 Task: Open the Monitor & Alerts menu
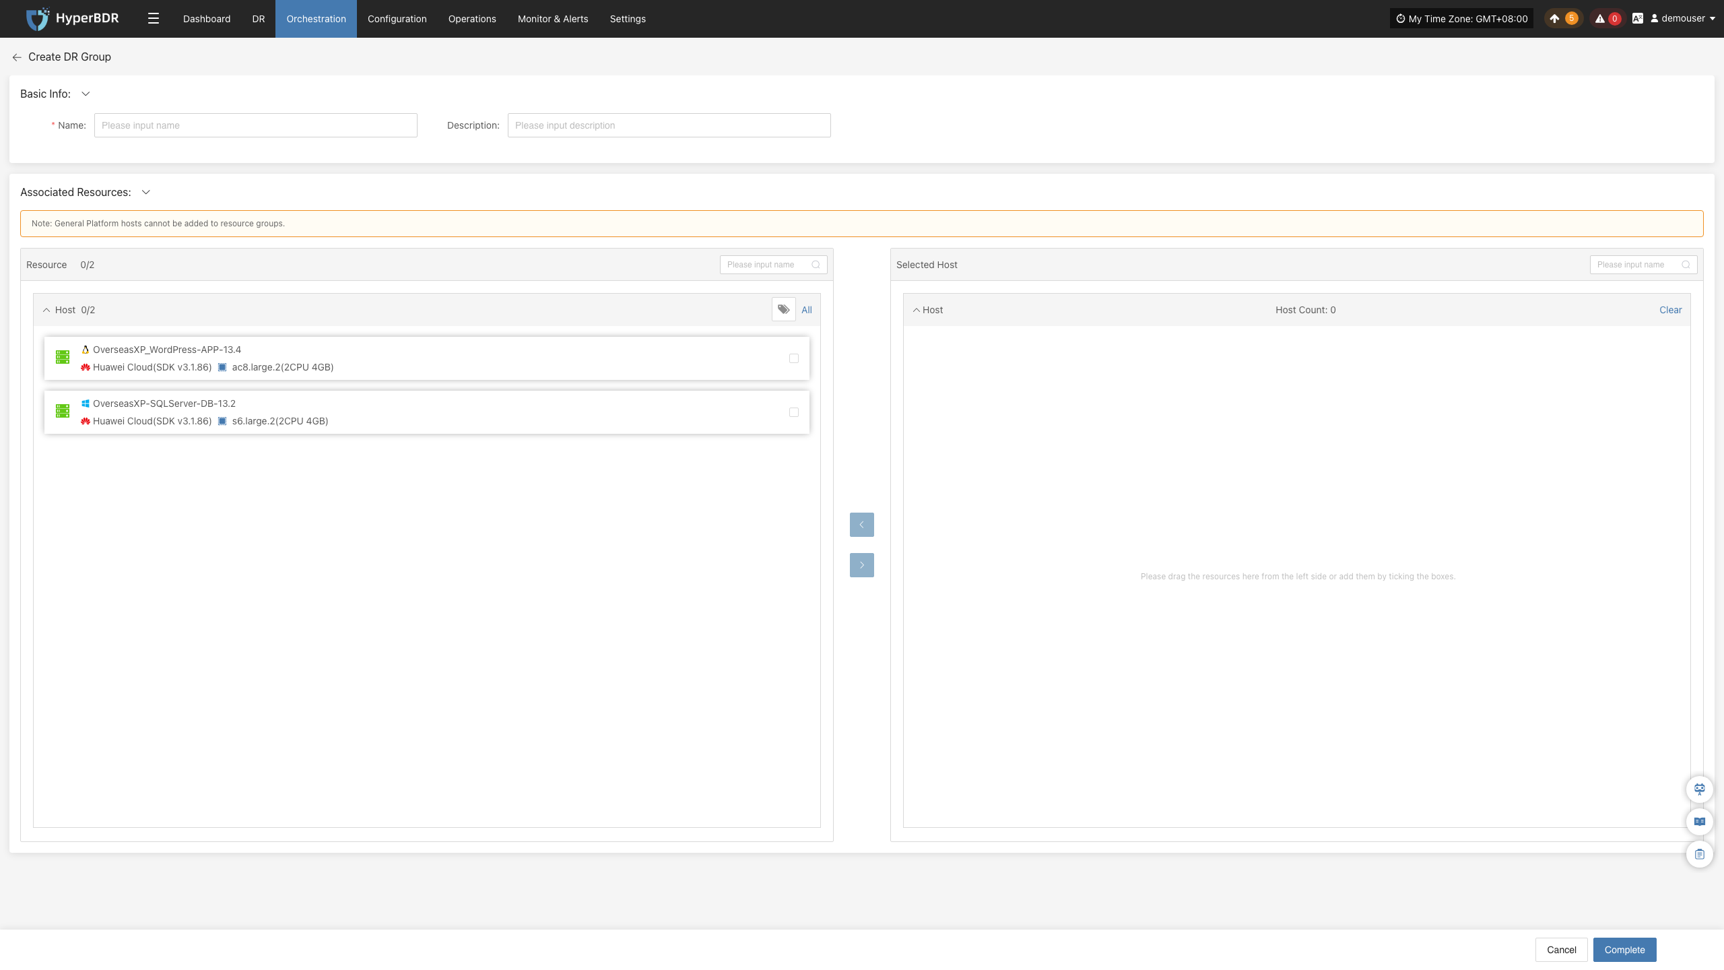(553, 19)
